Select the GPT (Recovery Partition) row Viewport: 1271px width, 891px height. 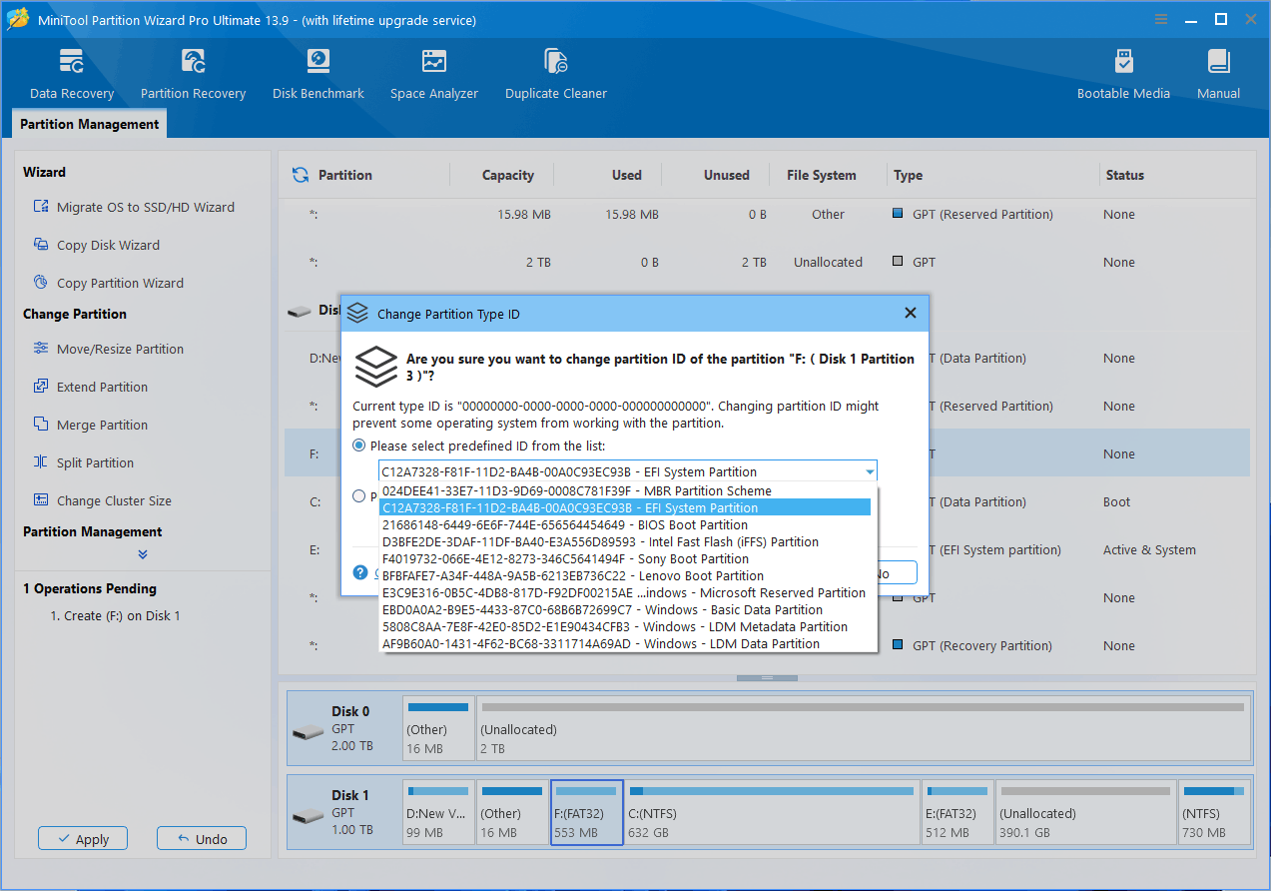[x=767, y=645]
